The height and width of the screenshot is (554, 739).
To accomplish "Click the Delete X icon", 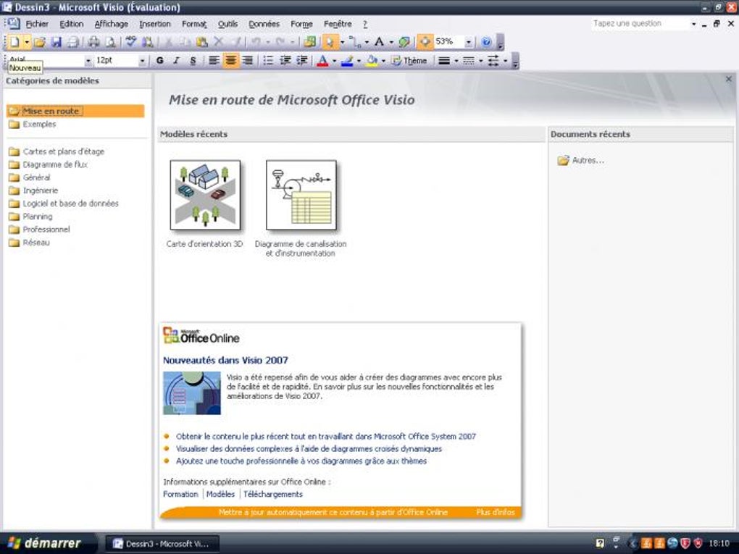I will click(218, 42).
